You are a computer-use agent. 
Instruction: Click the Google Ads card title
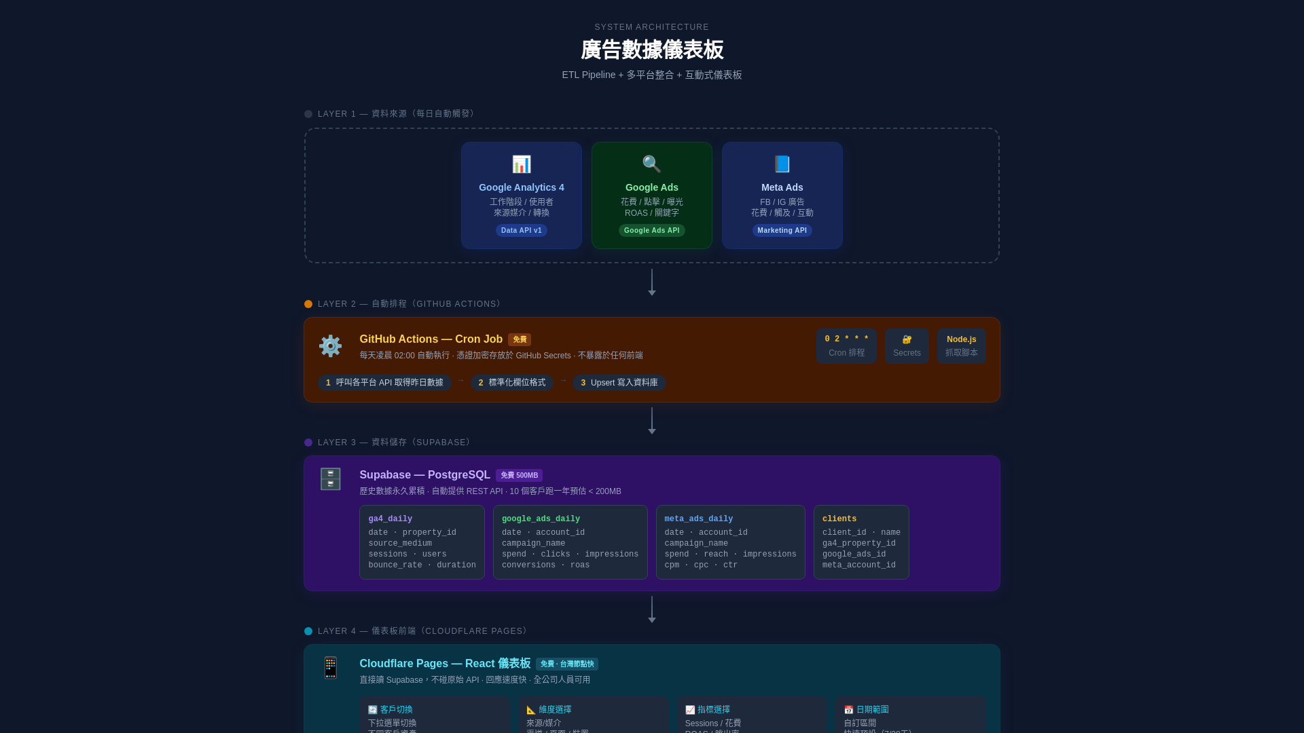point(652,187)
